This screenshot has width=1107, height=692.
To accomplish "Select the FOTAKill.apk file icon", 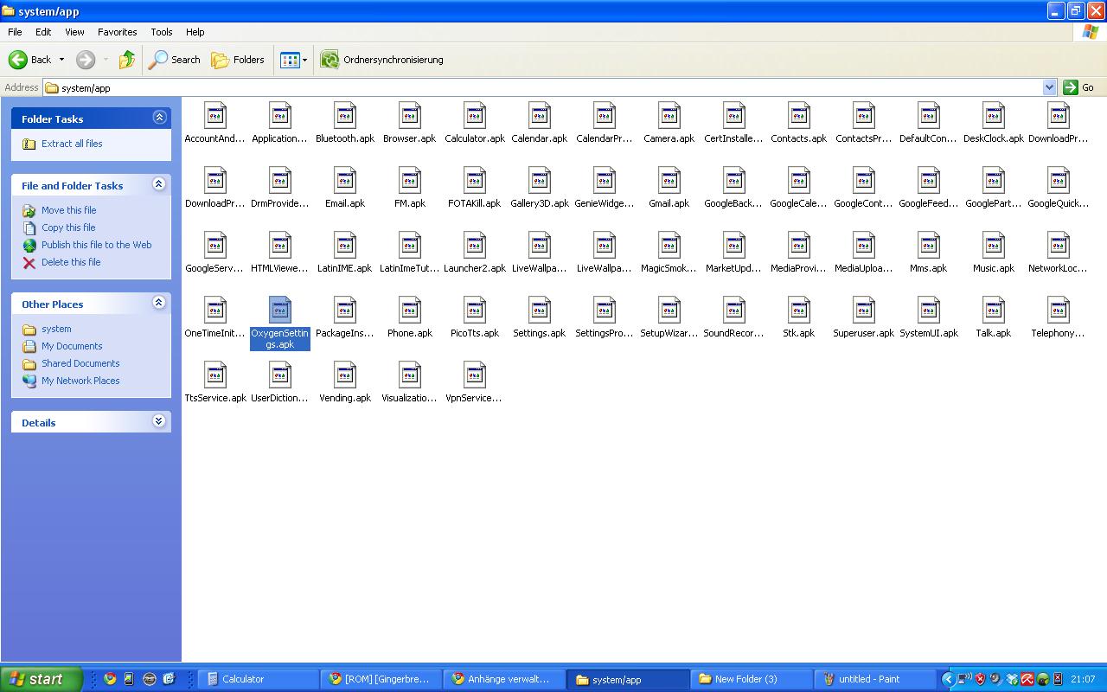I will [475, 181].
